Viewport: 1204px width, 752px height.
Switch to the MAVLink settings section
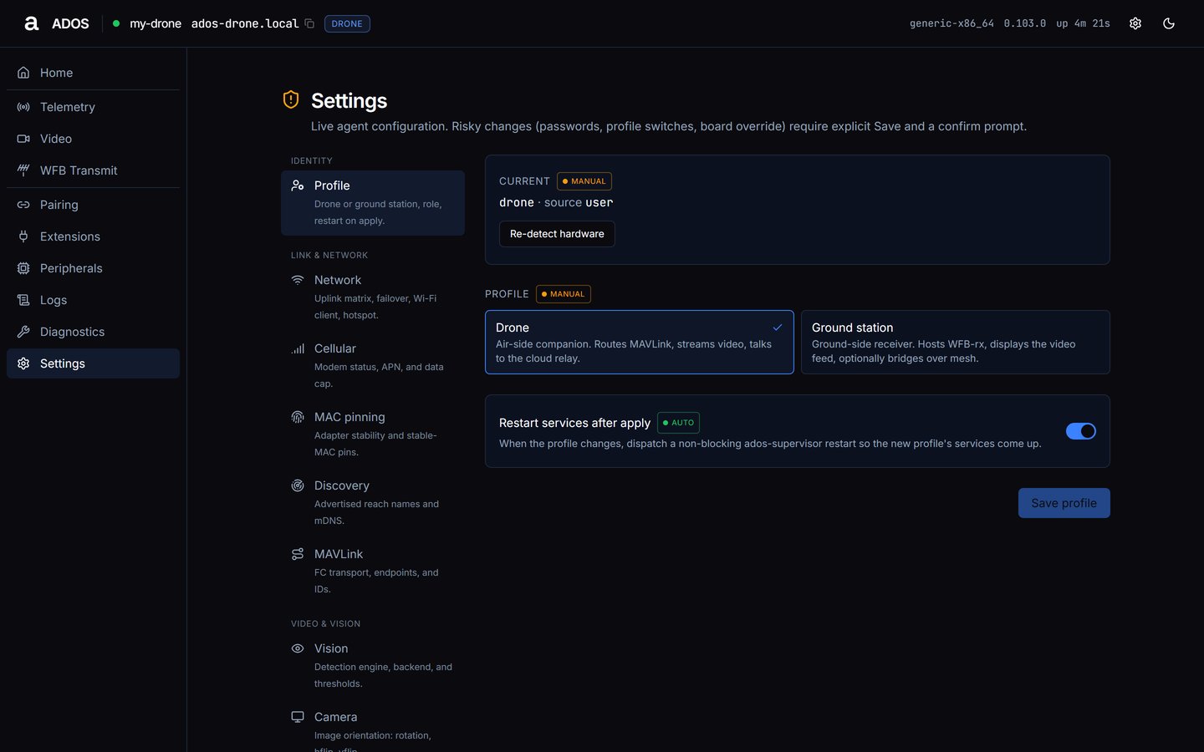[x=373, y=572]
